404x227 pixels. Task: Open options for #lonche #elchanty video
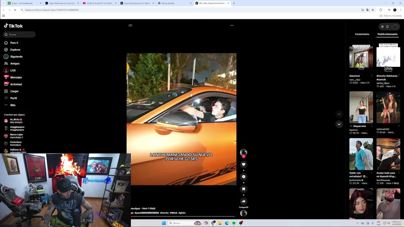(399, 76)
